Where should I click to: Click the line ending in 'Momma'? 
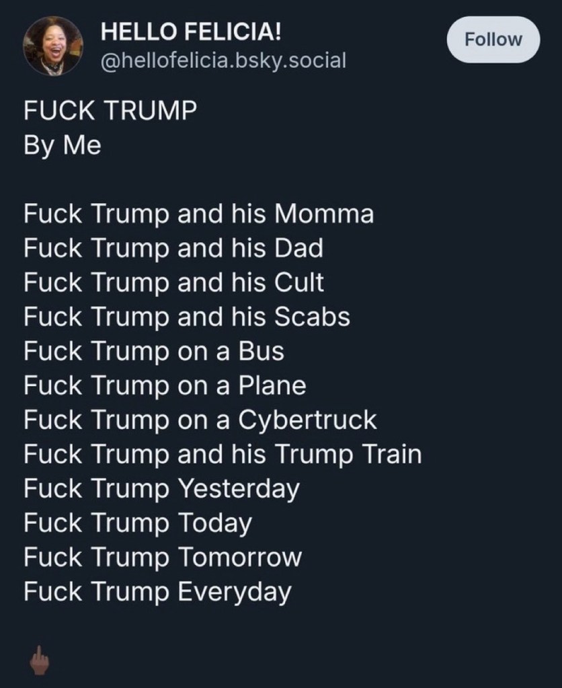click(198, 214)
